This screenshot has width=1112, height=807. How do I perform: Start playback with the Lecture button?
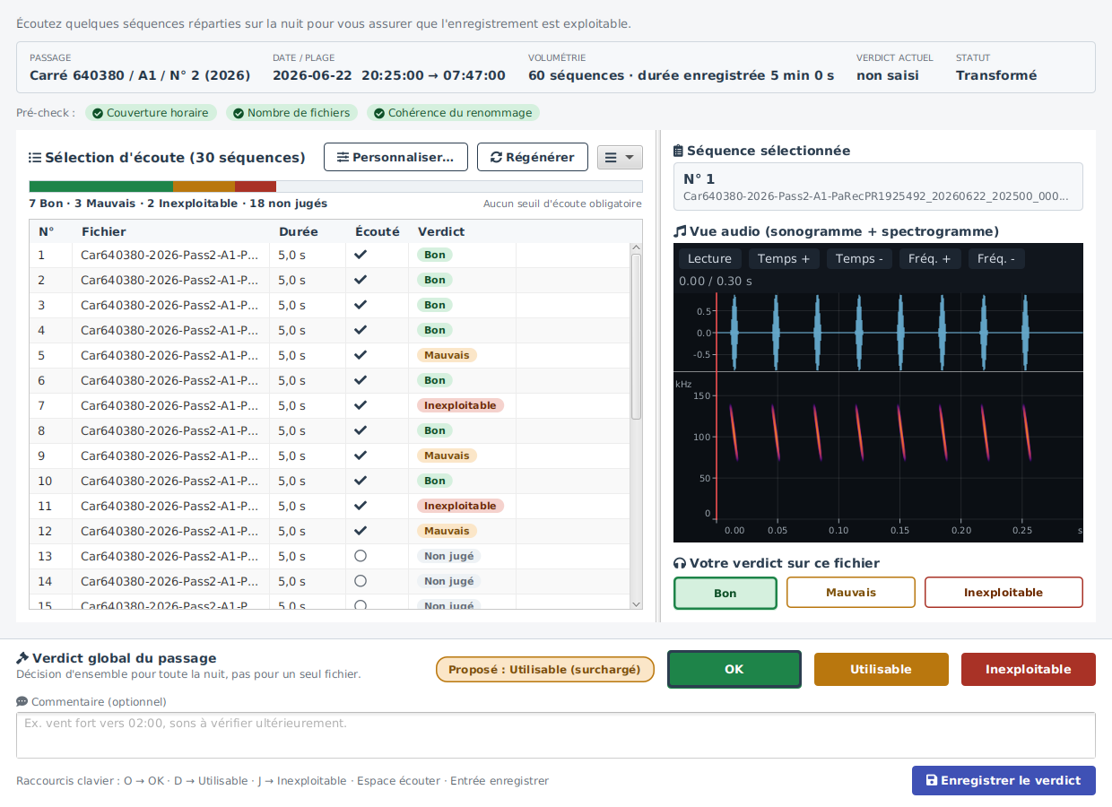(x=710, y=259)
